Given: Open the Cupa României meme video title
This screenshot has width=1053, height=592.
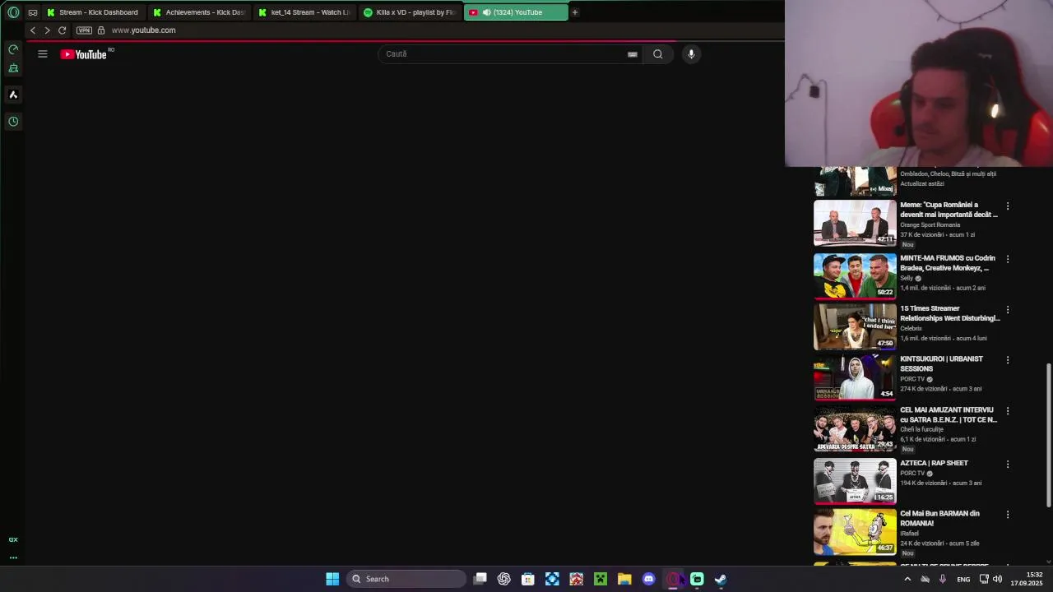Looking at the screenshot, I should tap(949, 210).
